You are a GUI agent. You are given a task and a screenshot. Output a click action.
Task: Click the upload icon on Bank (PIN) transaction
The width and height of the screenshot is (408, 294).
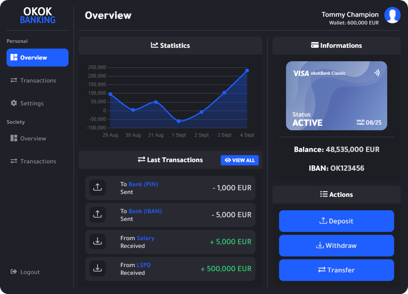98,187
